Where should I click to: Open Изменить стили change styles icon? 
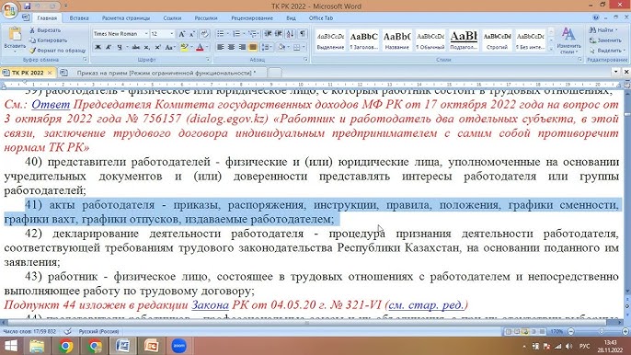[x=568, y=40]
